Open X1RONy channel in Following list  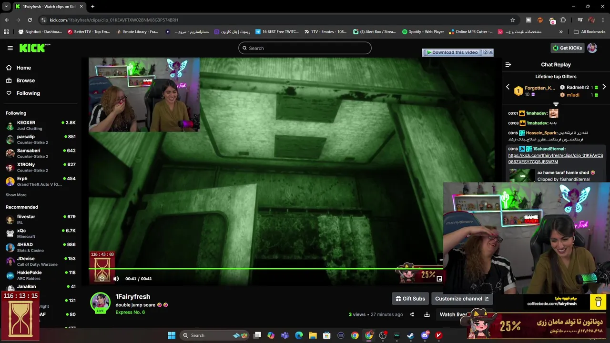(41, 167)
